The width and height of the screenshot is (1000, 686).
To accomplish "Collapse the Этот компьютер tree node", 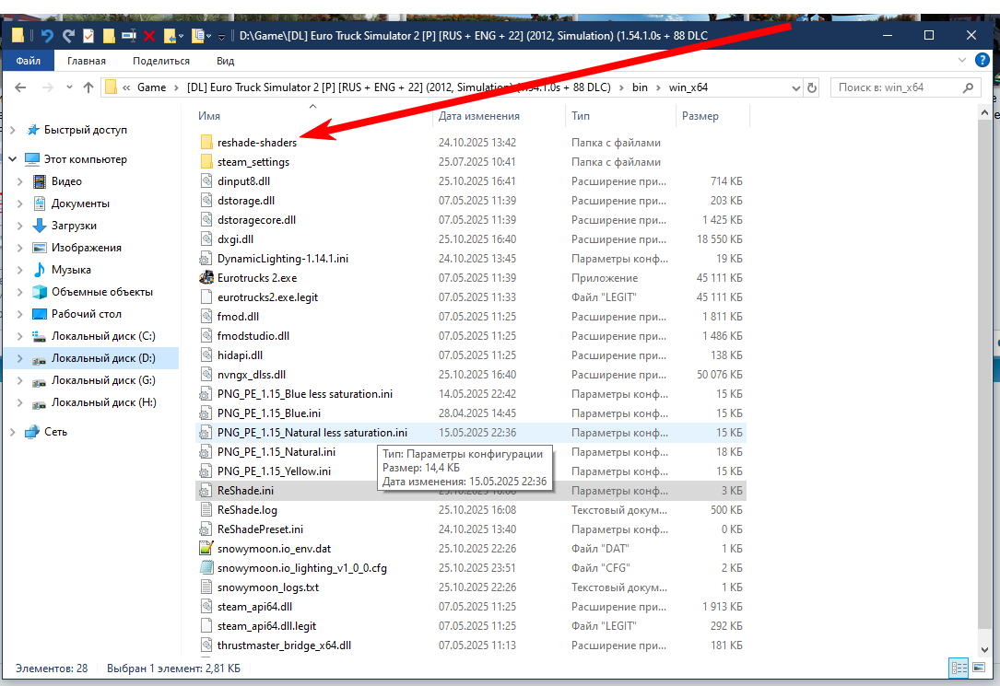I will (13, 158).
